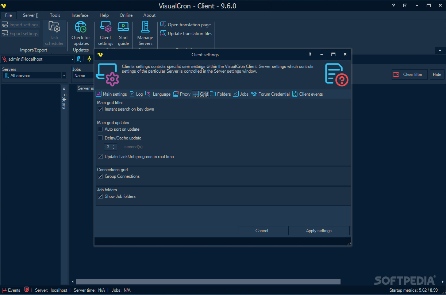
Task: Click Apply settings button
Action: pos(319,231)
